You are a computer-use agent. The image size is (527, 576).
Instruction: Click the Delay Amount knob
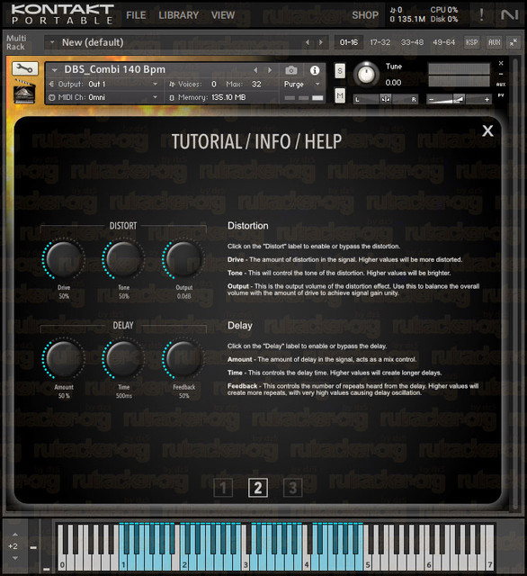click(x=64, y=358)
